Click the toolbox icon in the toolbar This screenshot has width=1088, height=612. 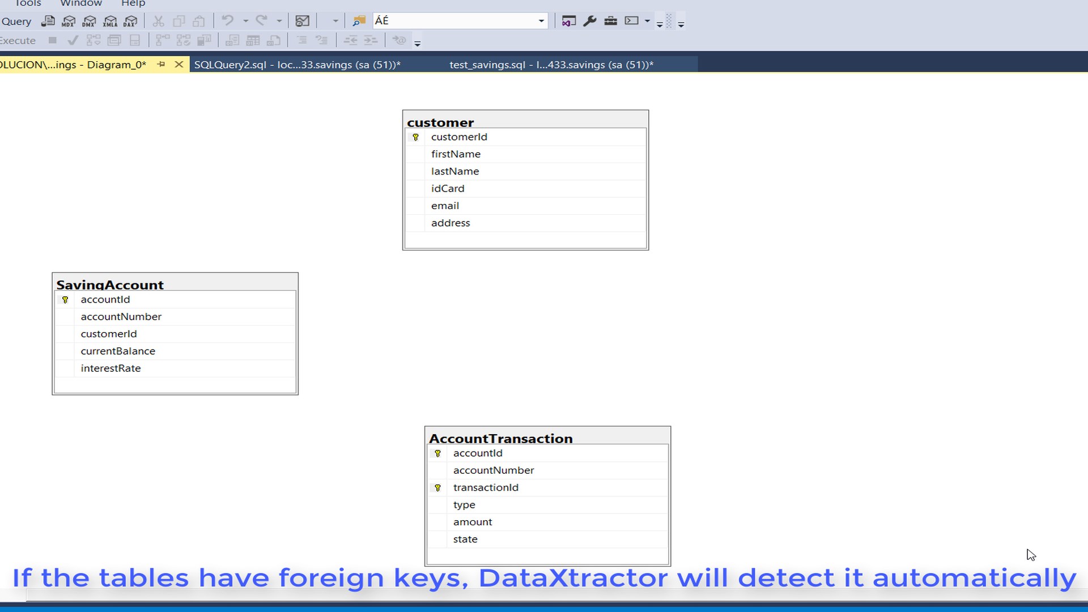(x=610, y=21)
